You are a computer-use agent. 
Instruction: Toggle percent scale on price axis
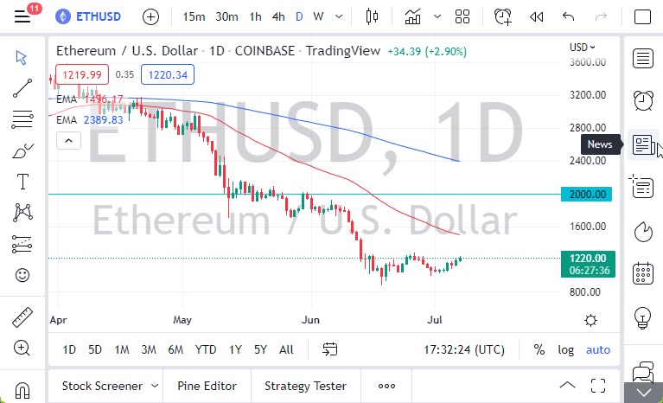539,349
